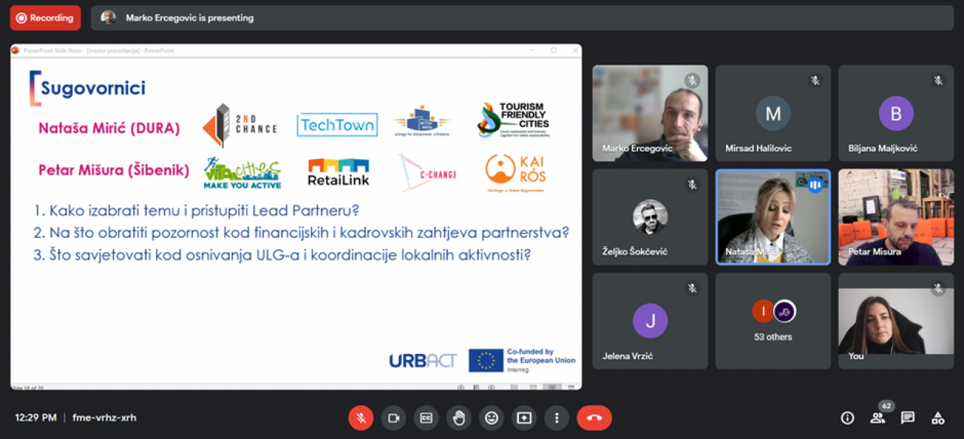
Task: Click the M avatar of Mirsad
Action: click(773, 114)
